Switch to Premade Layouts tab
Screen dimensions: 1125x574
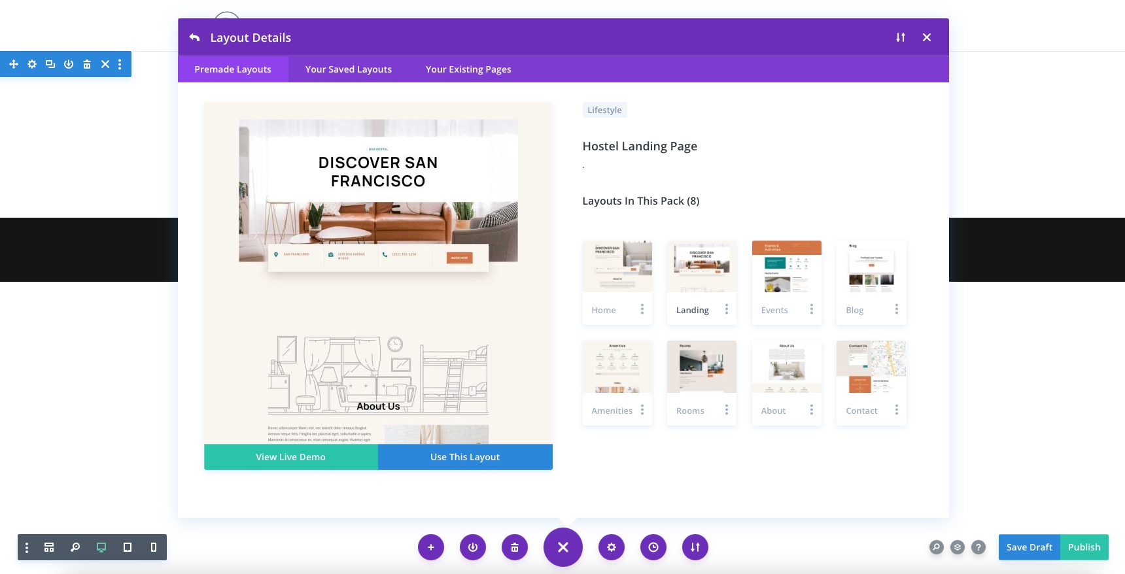[x=233, y=69]
